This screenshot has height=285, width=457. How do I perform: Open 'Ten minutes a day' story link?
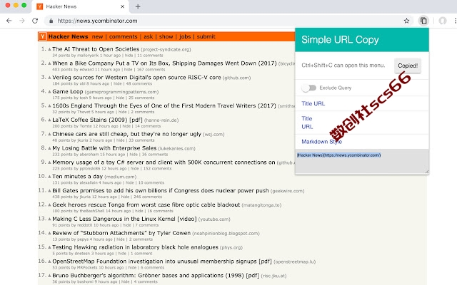point(78,177)
